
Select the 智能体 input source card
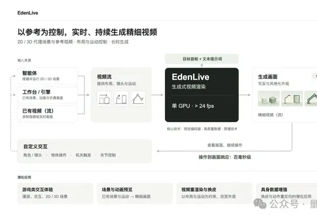48,76
